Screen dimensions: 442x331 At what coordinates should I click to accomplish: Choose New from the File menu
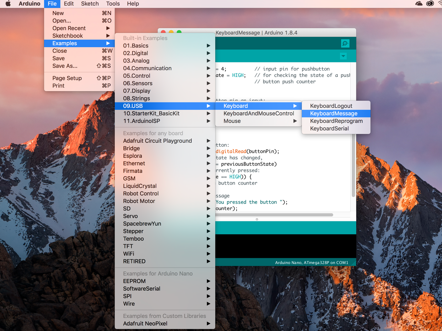pyautogui.click(x=79, y=13)
